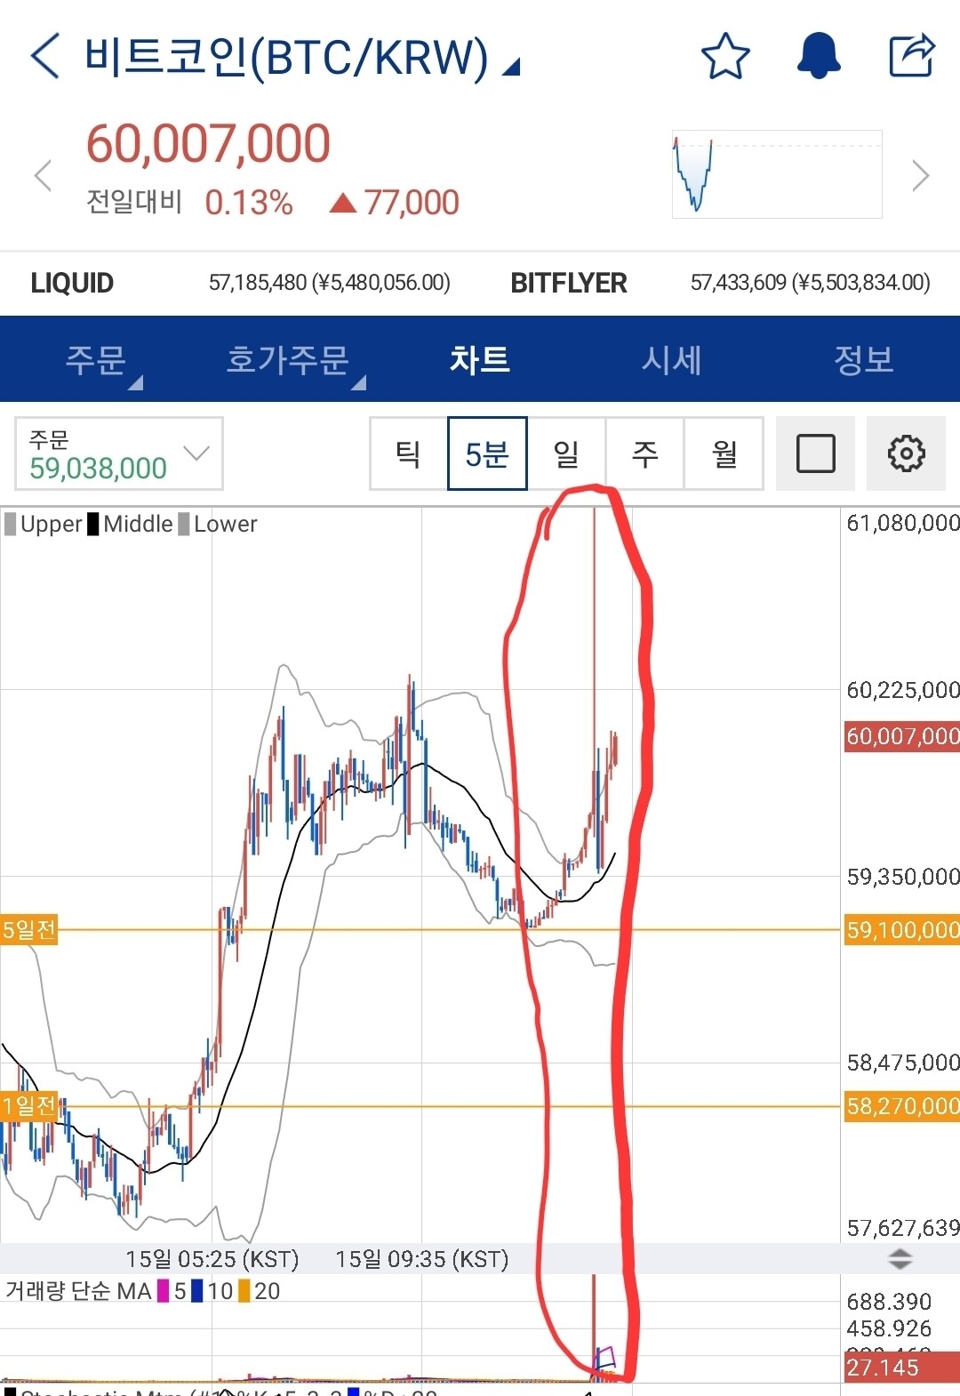
Task: Share the chart using share icon
Action: pyautogui.click(x=912, y=56)
